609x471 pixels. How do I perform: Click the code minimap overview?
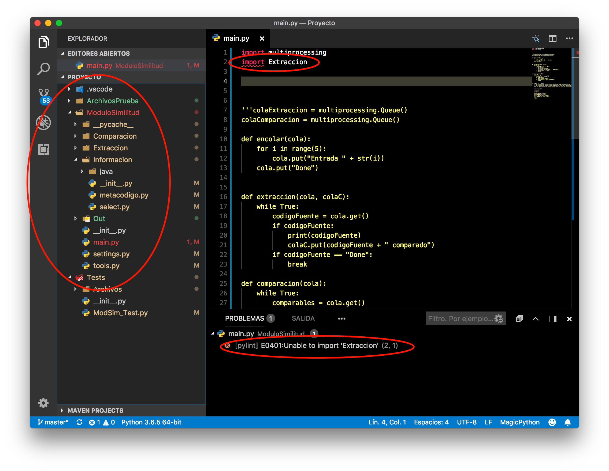coord(551,74)
